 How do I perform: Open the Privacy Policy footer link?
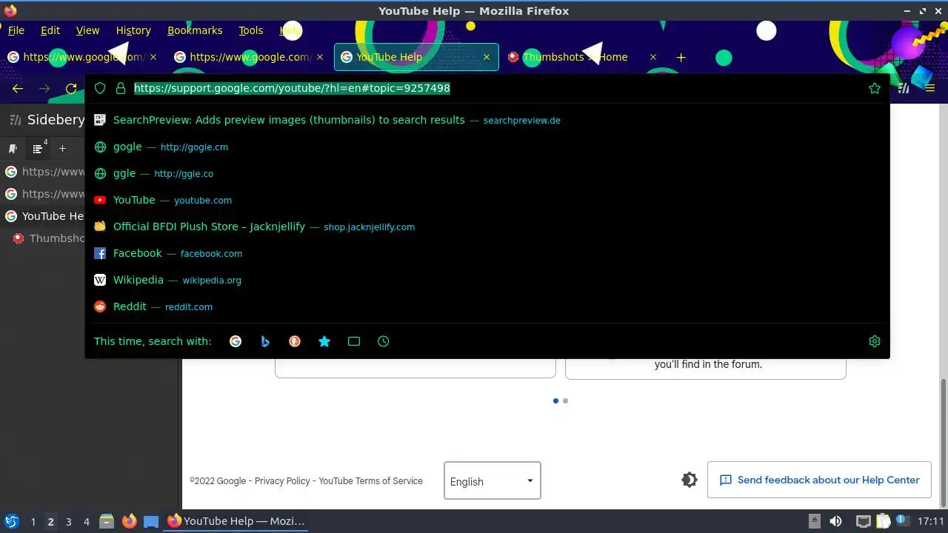(282, 481)
